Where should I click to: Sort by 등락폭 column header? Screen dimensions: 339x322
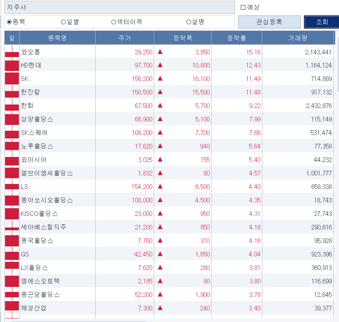[x=183, y=38]
